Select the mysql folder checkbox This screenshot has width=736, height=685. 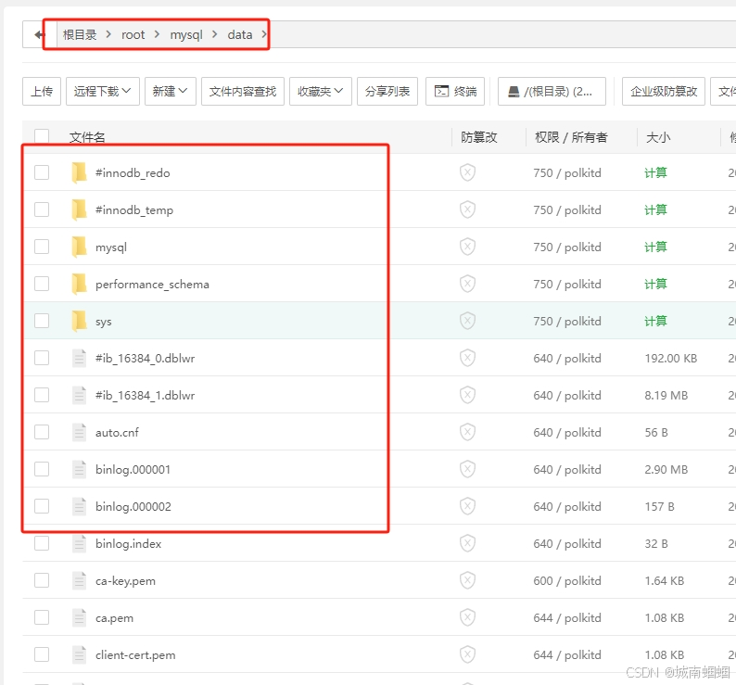[x=42, y=247]
